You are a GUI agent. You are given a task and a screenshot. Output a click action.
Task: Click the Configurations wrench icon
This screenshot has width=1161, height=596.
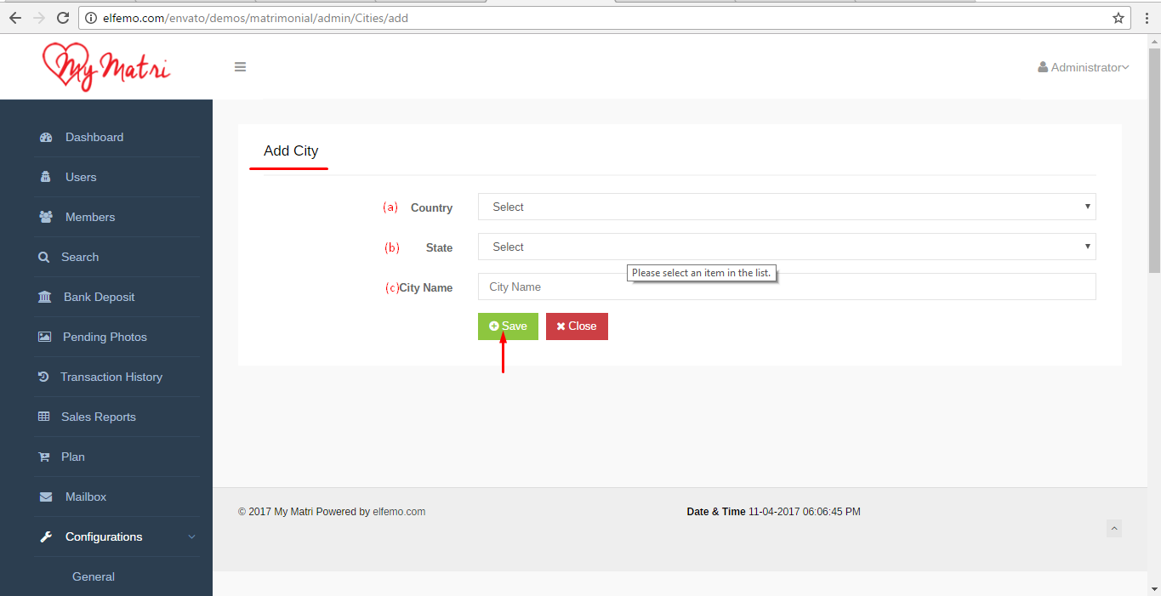coord(46,536)
